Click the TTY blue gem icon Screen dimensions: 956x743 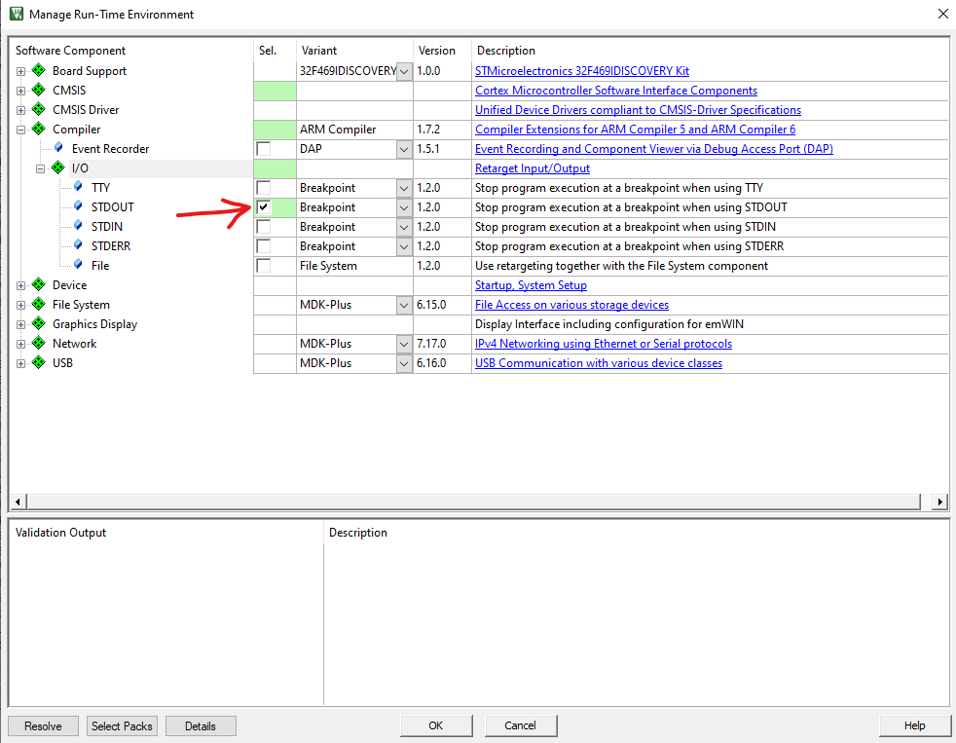click(78, 187)
